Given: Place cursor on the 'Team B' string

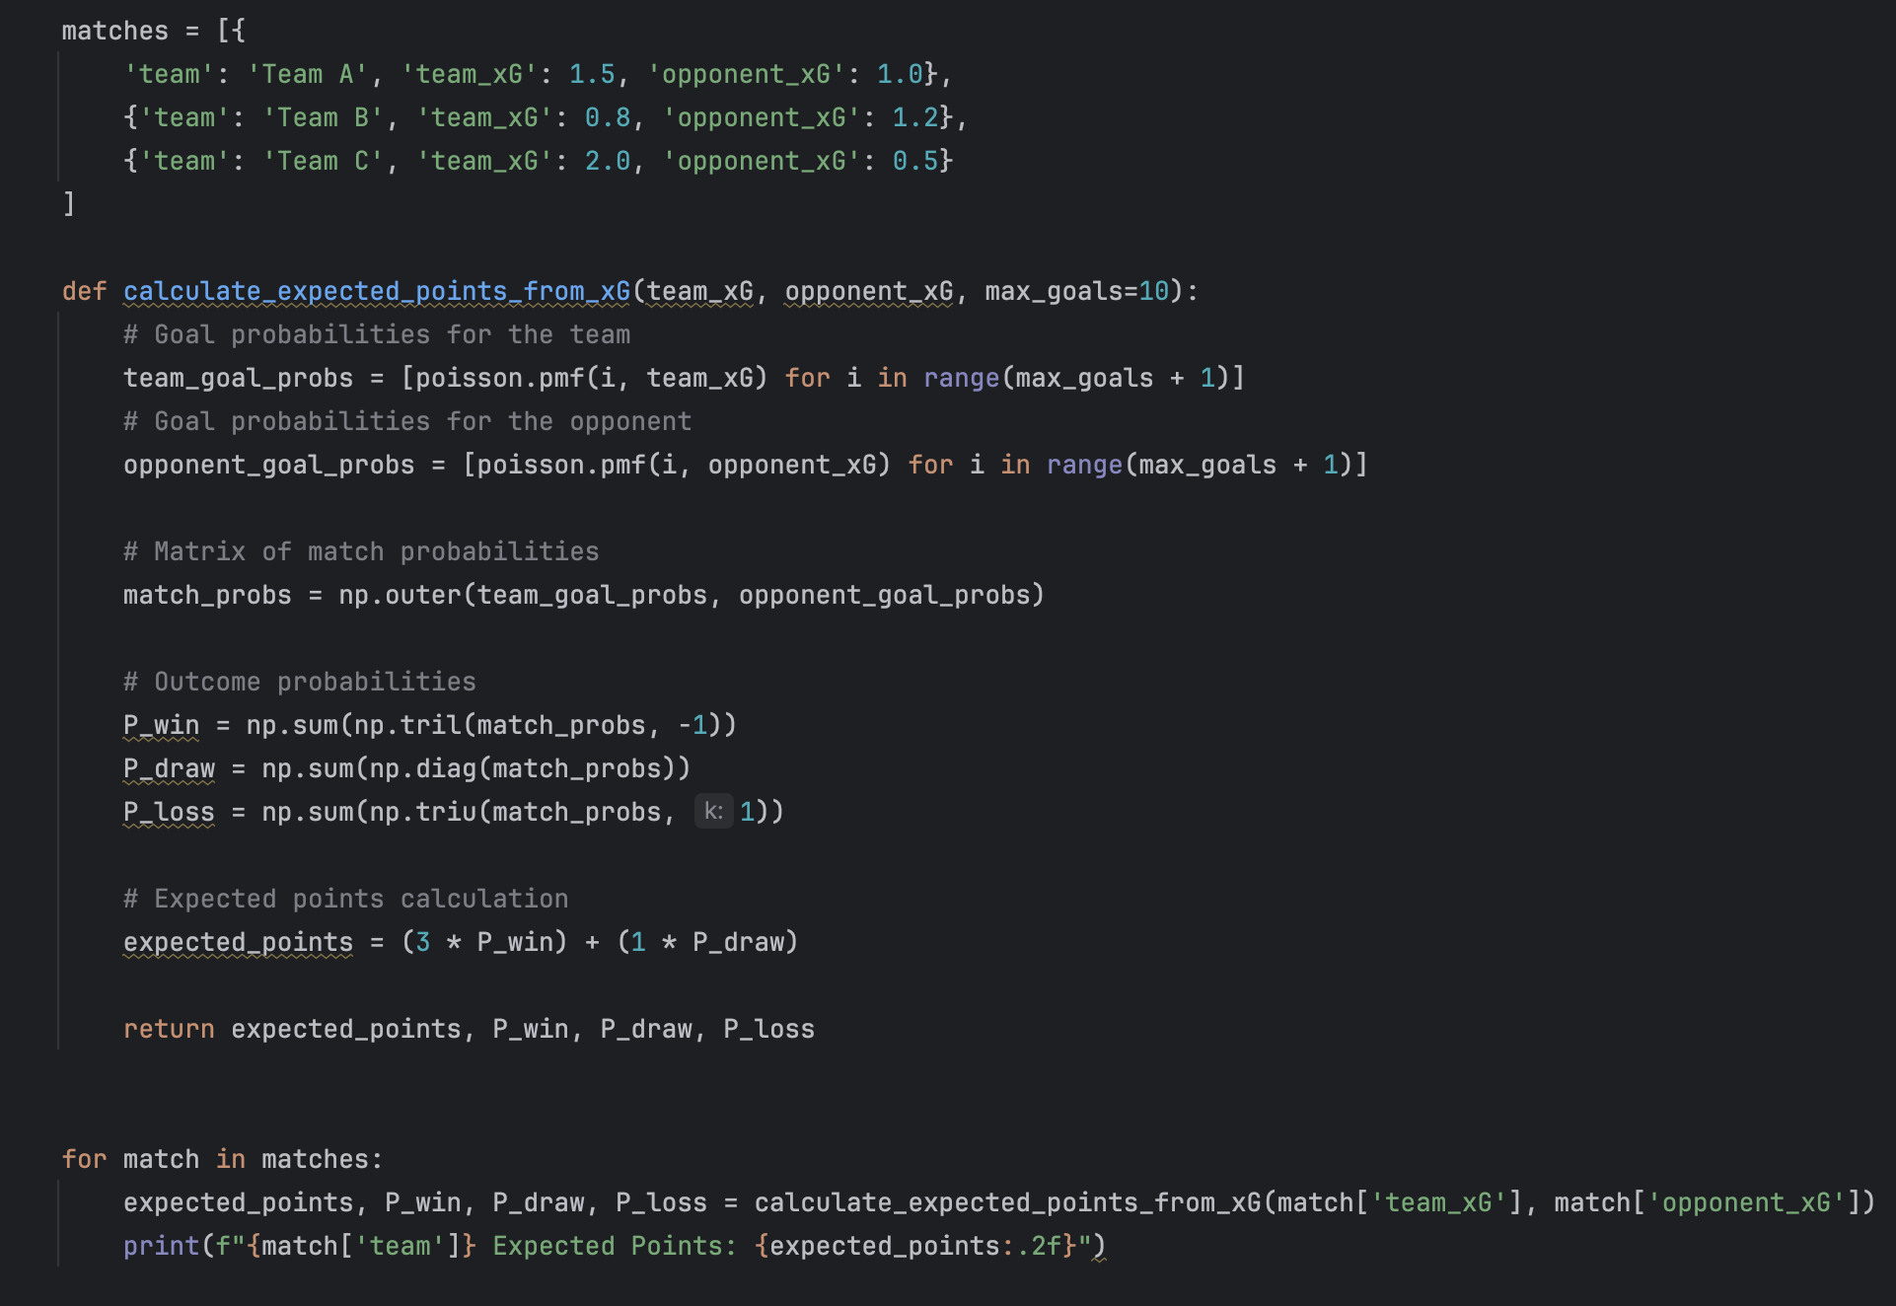Looking at the screenshot, I should (323, 117).
